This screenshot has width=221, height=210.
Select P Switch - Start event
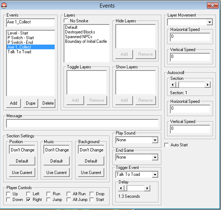click(x=31, y=38)
